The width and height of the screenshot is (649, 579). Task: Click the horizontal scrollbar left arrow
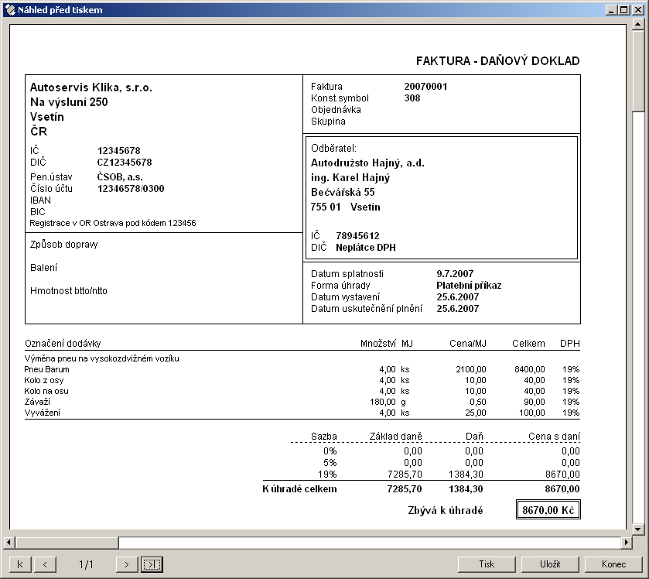(x=9, y=542)
